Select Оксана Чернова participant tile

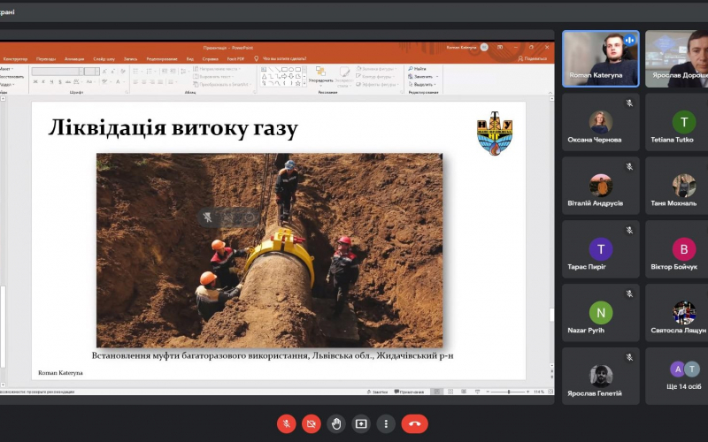pos(601,122)
